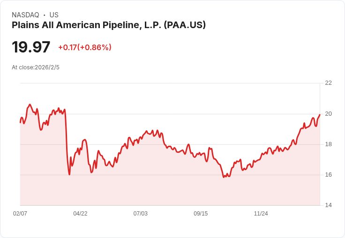
Task: Select the 02/07 date on the x-axis
Action: pos(20,214)
